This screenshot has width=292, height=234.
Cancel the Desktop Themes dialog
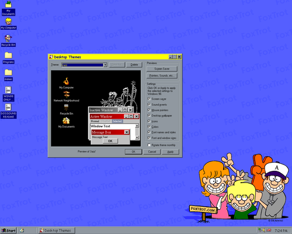(x=152, y=152)
